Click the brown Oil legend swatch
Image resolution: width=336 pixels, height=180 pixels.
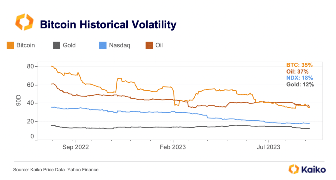click(149, 45)
